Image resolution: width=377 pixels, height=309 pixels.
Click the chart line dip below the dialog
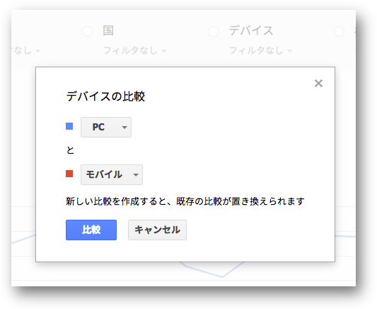[221, 276]
